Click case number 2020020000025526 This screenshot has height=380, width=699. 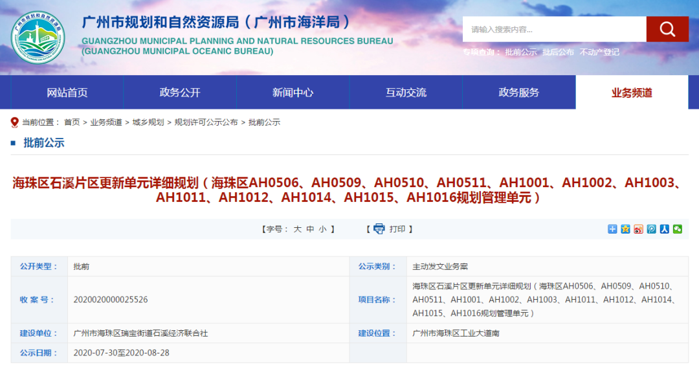(111, 300)
